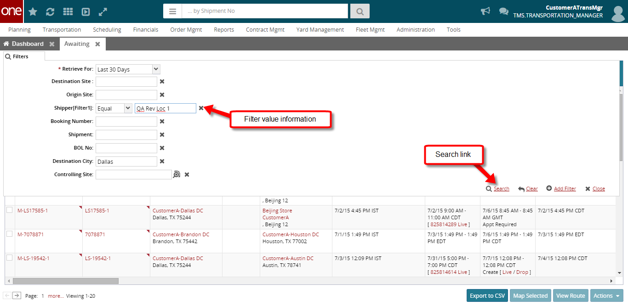Clear the Destination City field X icon

pyautogui.click(x=162, y=161)
